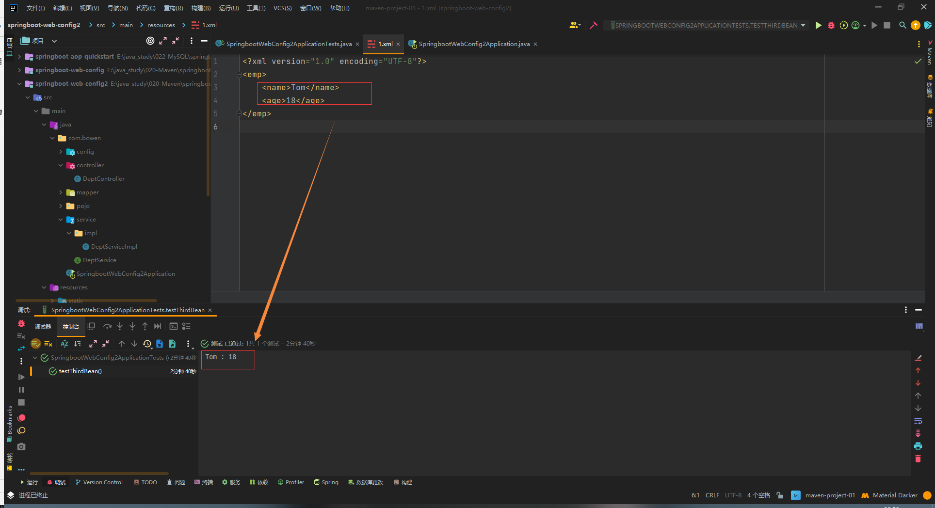Collapse the controller package
This screenshot has width=935, height=508.
[x=61, y=165]
